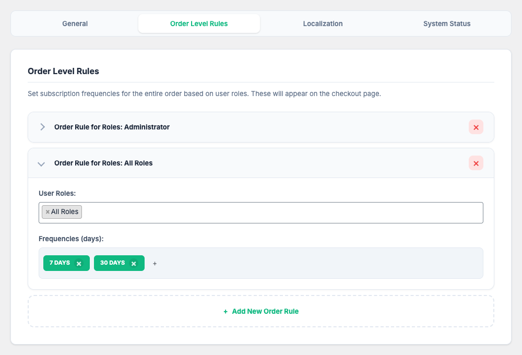Expand the Administrator rule using its chevron
The image size is (522, 355).
pos(42,127)
